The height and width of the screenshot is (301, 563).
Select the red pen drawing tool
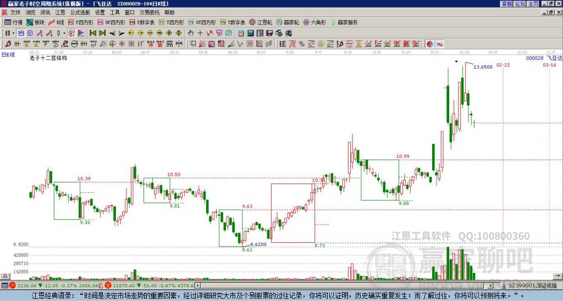pyautogui.click(x=8, y=44)
